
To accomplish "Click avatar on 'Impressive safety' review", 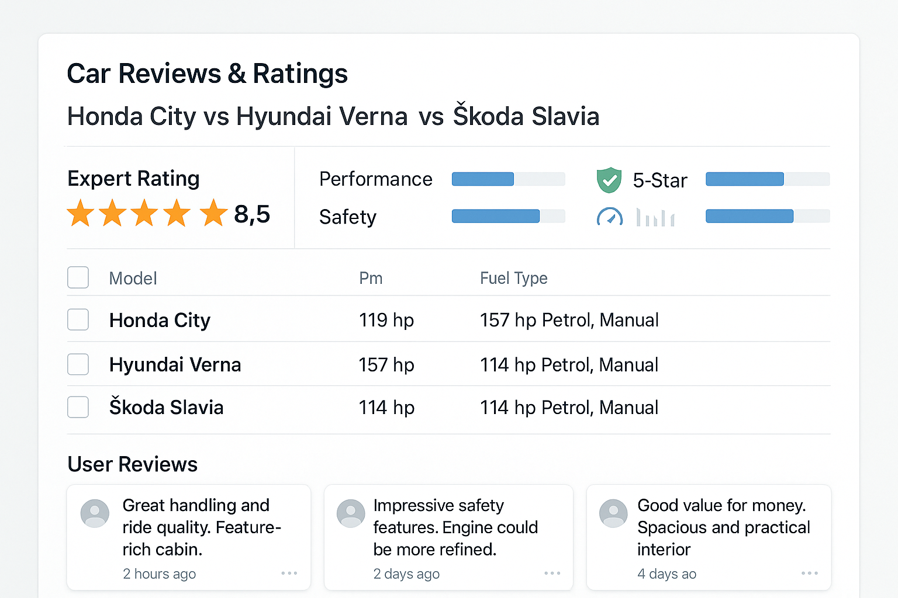I will (x=351, y=513).
